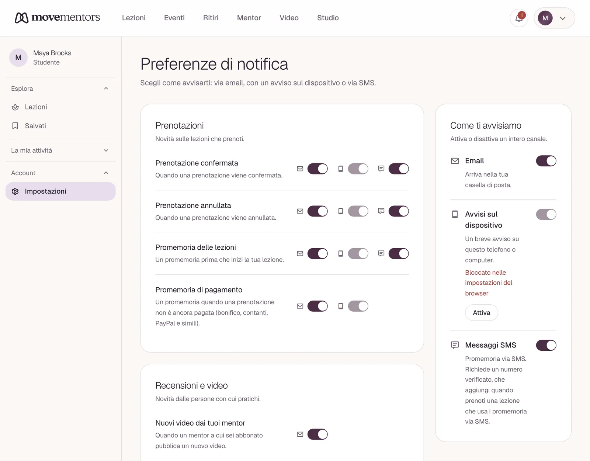Toggle email for Prenotazione confermata
Screen dimensions: 590x461
click(317, 169)
